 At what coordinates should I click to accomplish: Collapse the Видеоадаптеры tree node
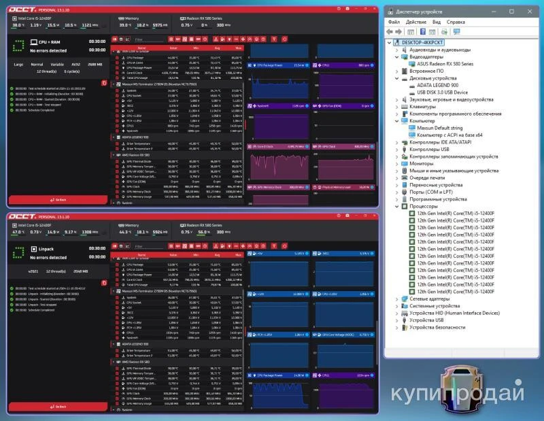[x=398, y=56]
